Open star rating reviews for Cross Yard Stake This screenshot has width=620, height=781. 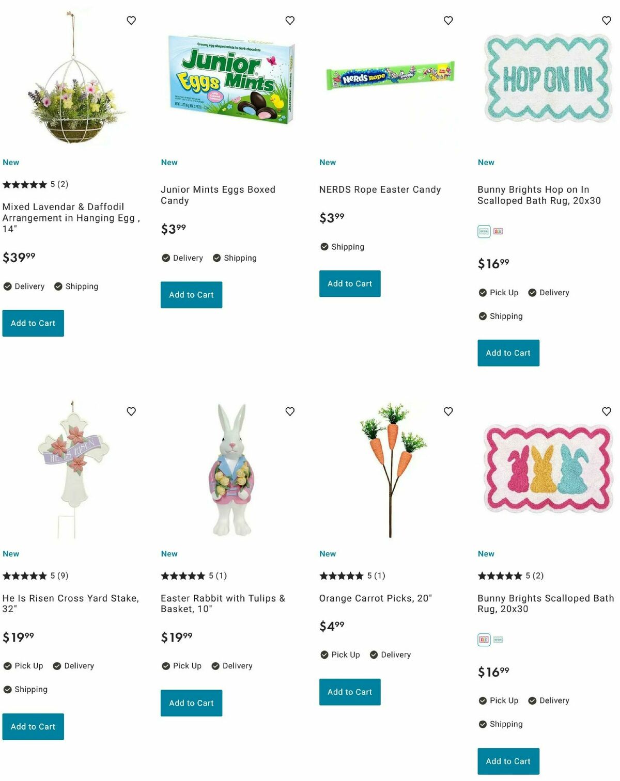click(x=35, y=576)
